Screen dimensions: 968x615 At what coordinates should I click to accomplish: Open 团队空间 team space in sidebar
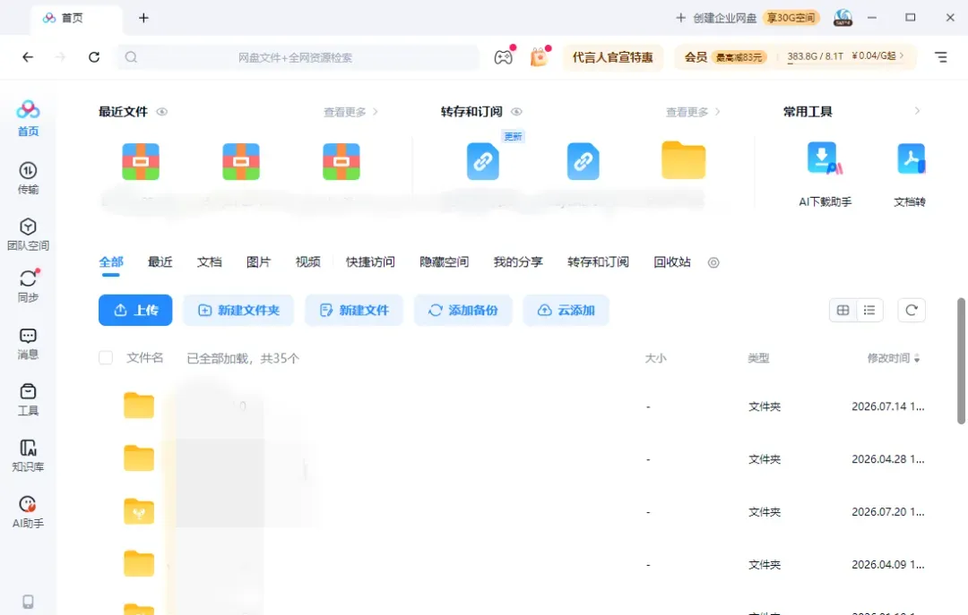pyautogui.click(x=28, y=234)
